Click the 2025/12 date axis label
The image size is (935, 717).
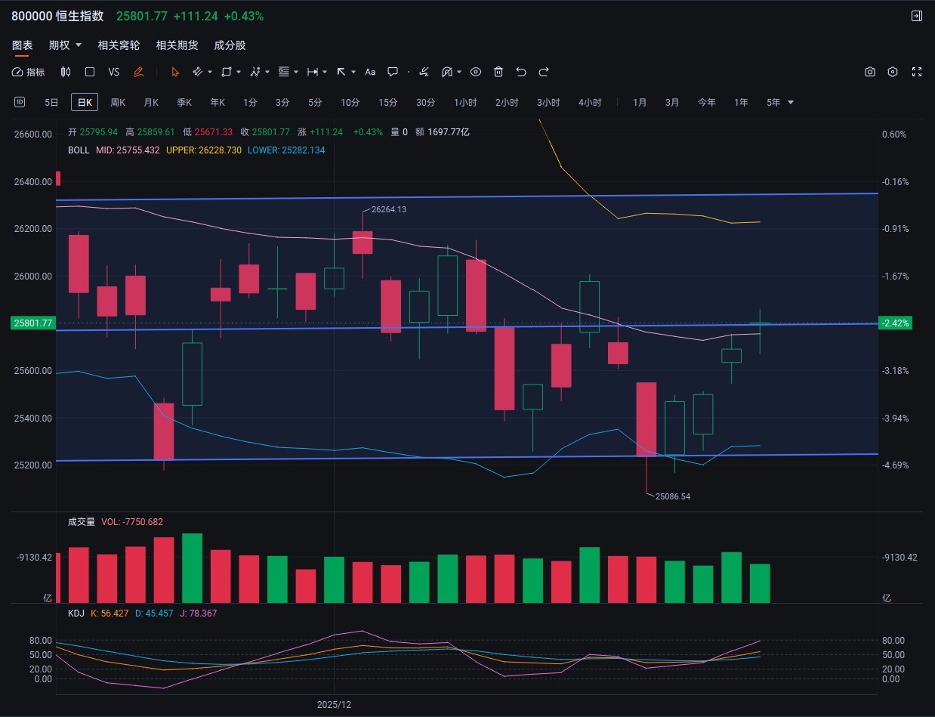click(x=334, y=704)
